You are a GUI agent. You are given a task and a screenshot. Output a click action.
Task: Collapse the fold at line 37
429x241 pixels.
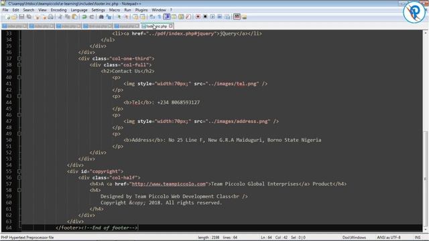[19, 58]
